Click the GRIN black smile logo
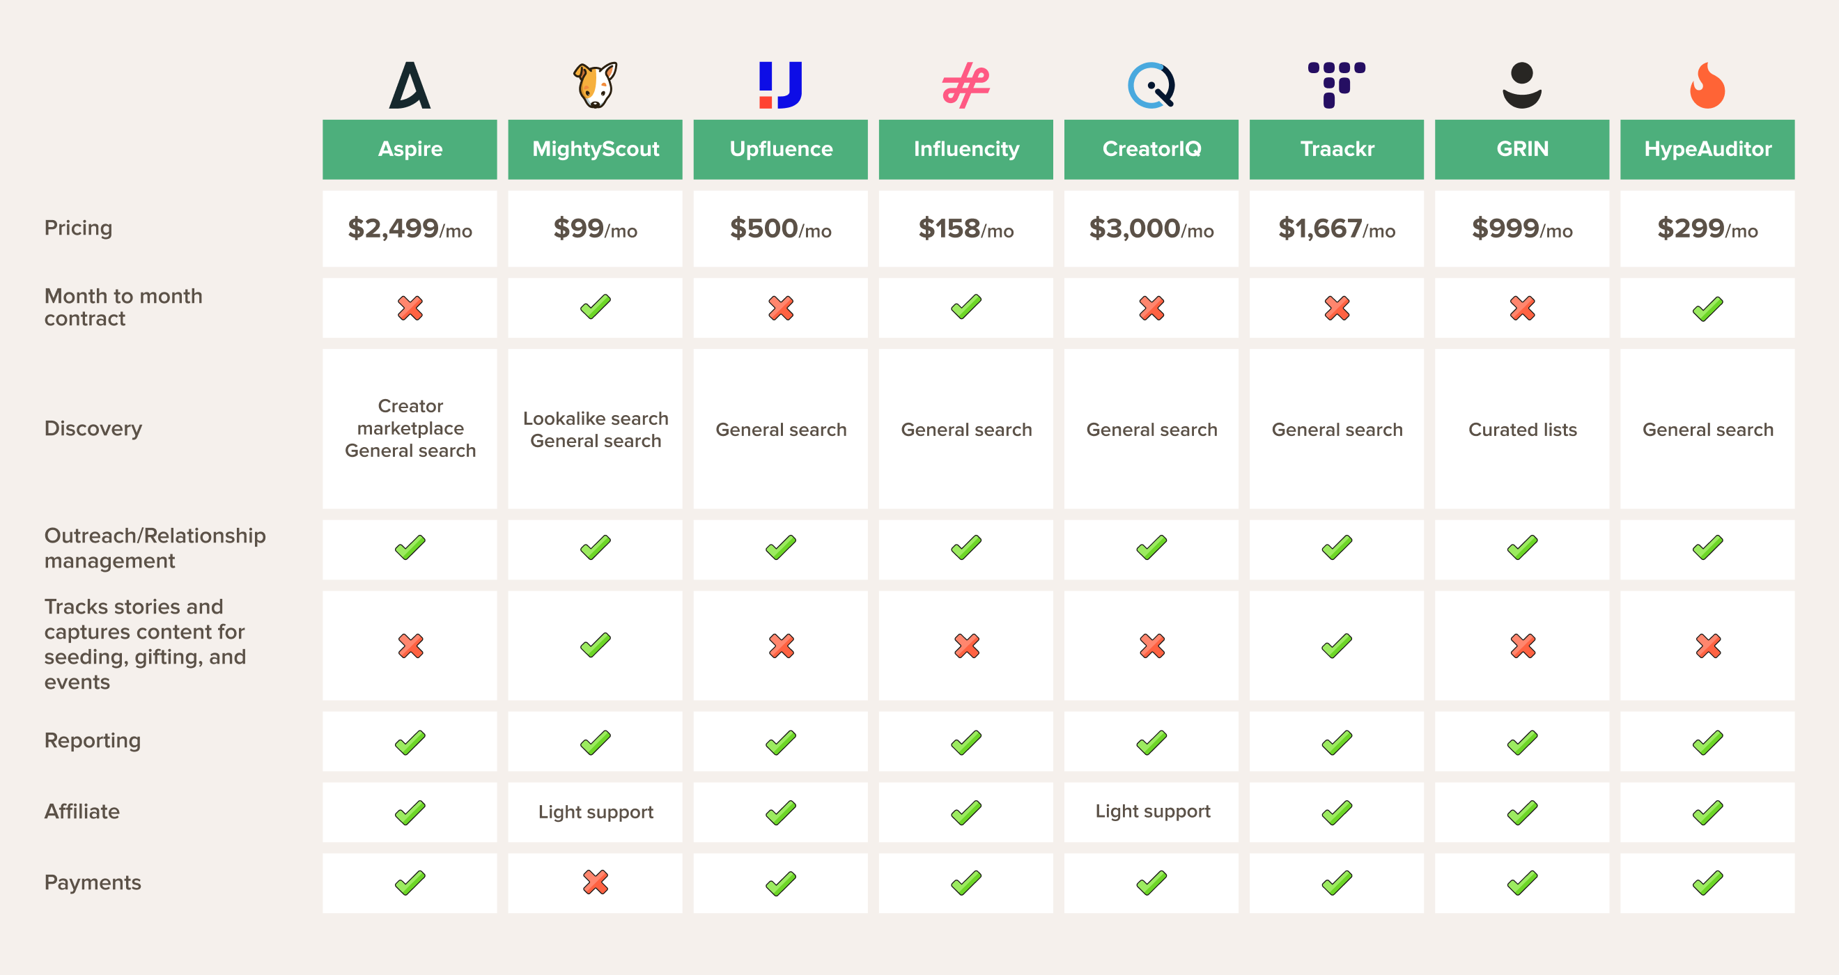This screenshot has height=975, width=1839. (x=1521, y=86)
